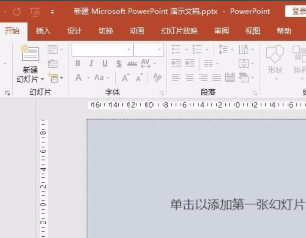Viewport: 306px width, 238px height.
Task: Open Character Spacing (AV) options
Action: click(x=148, y=63)
